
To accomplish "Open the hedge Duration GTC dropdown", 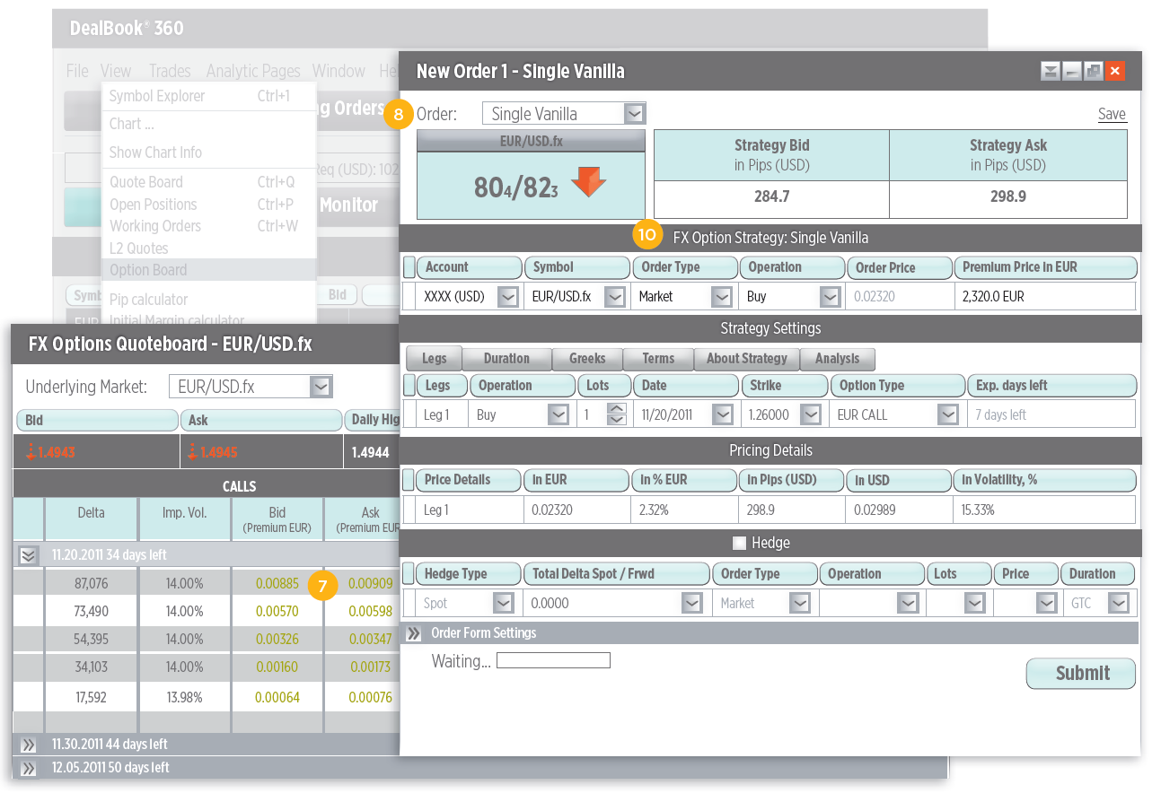I will click(1118, 604).
